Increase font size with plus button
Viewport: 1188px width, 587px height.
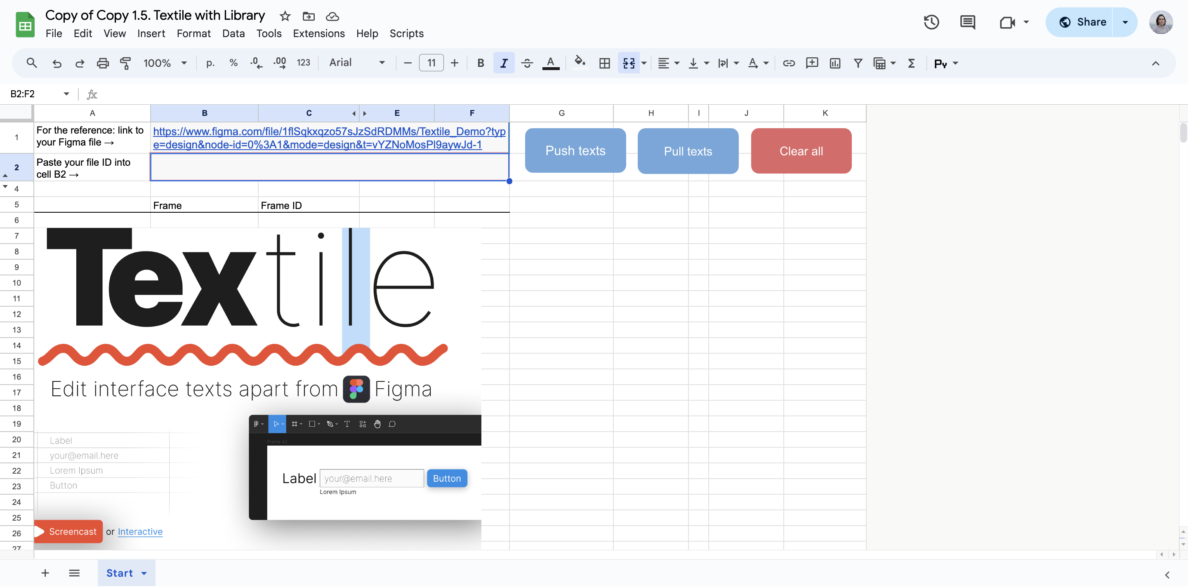pos(454,63)
